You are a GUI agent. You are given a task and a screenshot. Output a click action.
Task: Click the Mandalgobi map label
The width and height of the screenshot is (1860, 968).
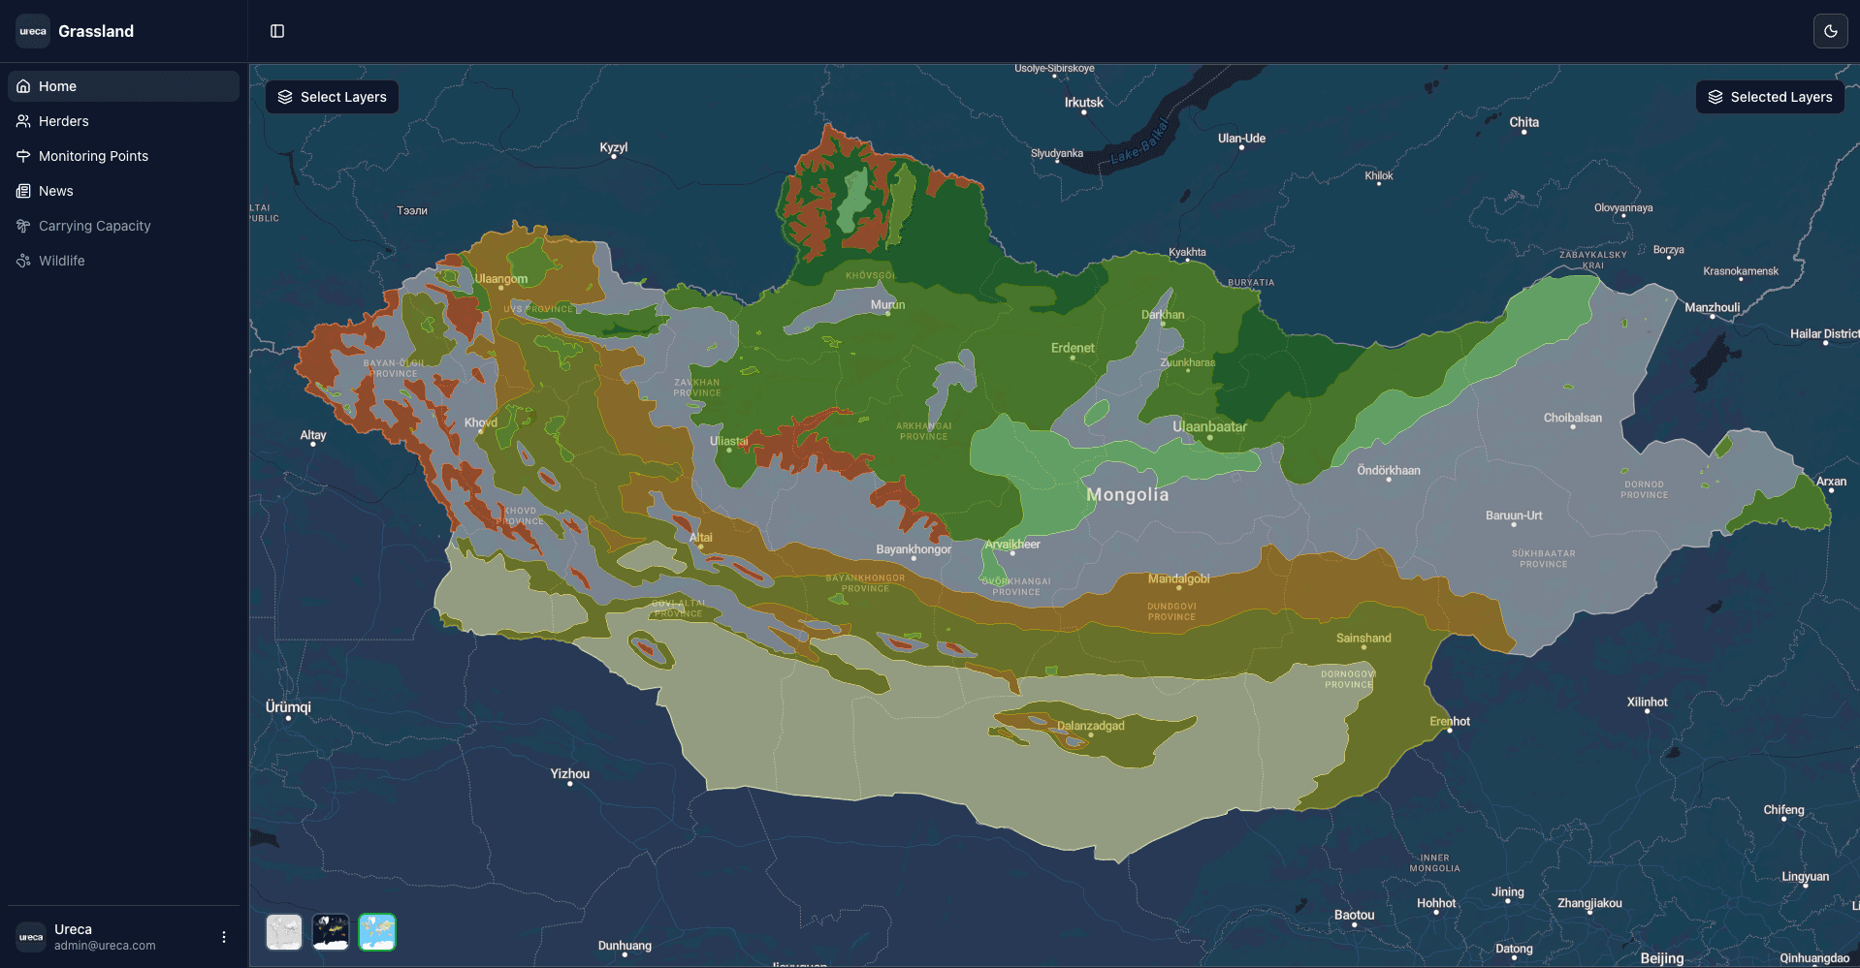click(x=1179, y=578)
